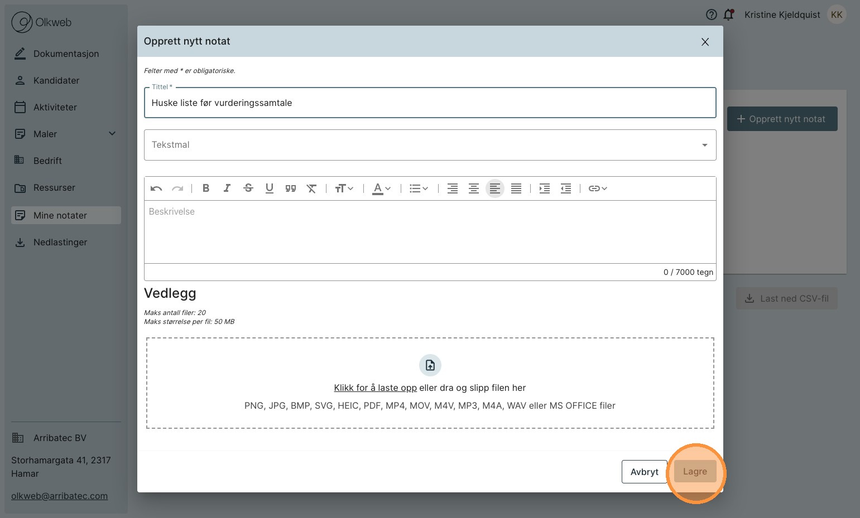
Task: Clear text formatting
Action: [311, 188]
